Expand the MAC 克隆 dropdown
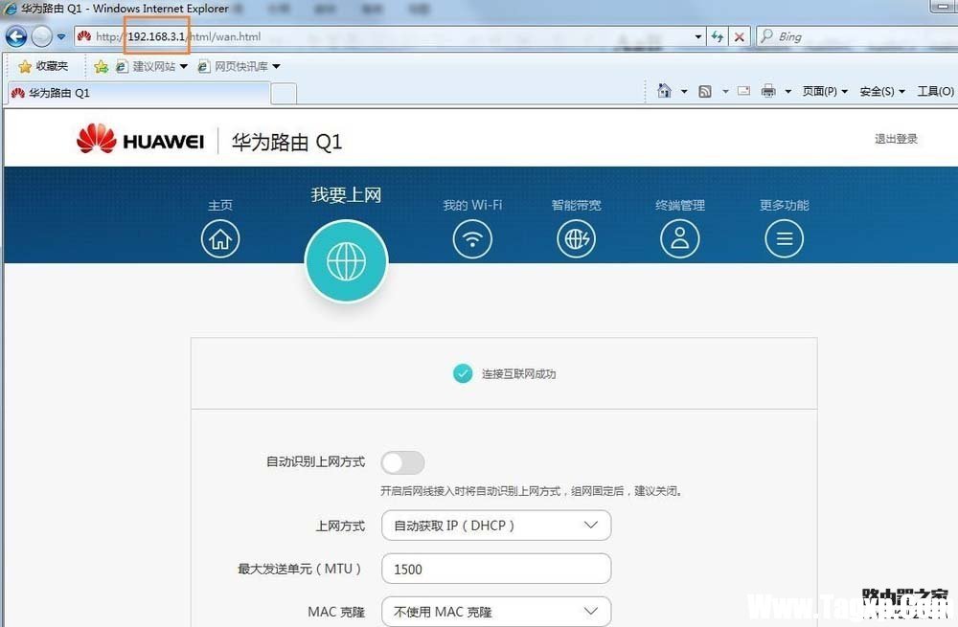Viewport: 958px width, 627px height. click(x=496, y=611)
